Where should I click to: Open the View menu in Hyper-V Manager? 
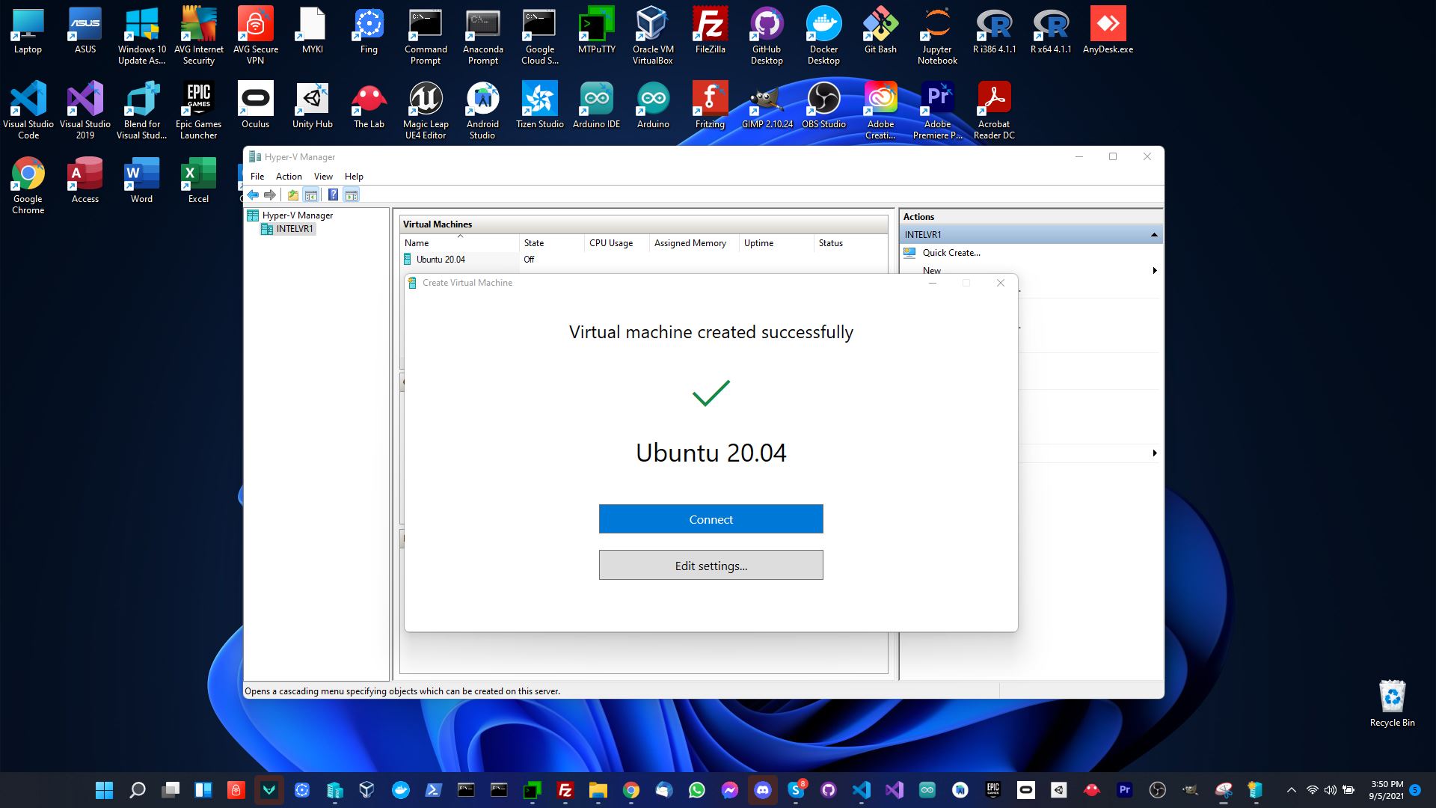click(x=323, y=177)
